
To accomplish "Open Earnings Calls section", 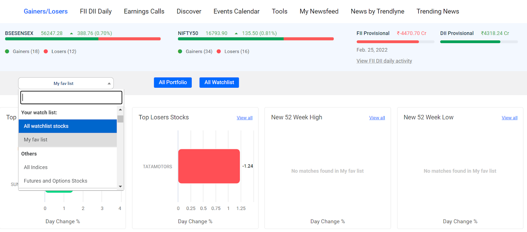I will [144, 12].
